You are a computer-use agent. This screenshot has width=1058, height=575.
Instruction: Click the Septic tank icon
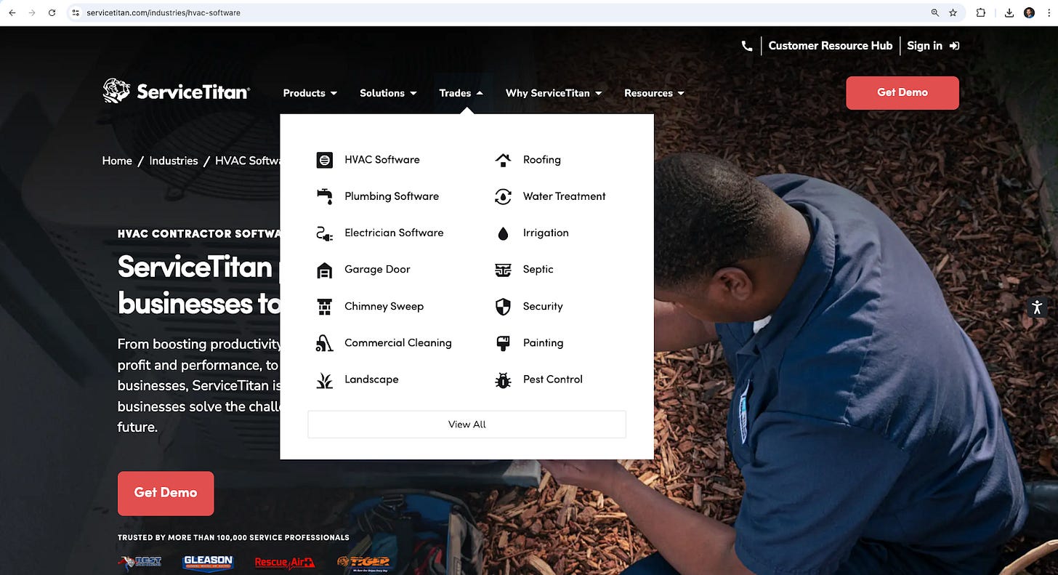[x=503, y=270]
